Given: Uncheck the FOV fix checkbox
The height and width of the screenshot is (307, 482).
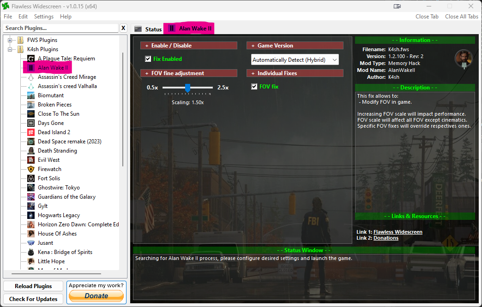Looking at the screenshot, I should 254,87.
